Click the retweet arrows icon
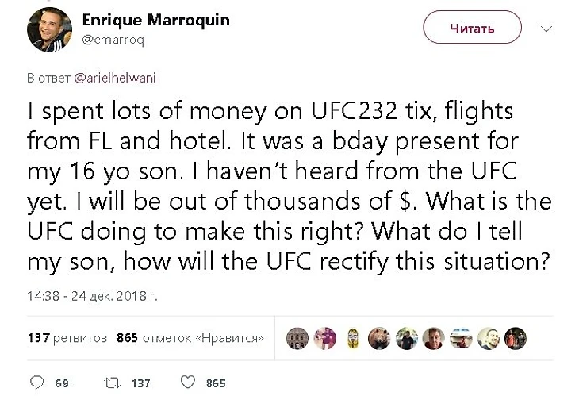 (113, 383)
